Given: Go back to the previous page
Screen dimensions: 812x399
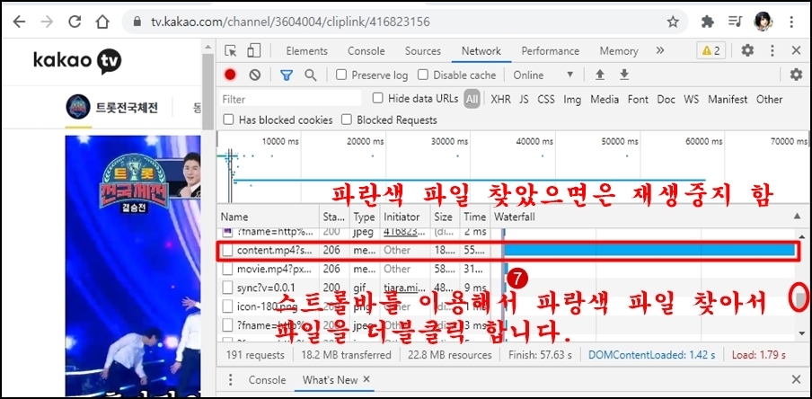Looking at the screenshot, I should click(x=19, y=22).
